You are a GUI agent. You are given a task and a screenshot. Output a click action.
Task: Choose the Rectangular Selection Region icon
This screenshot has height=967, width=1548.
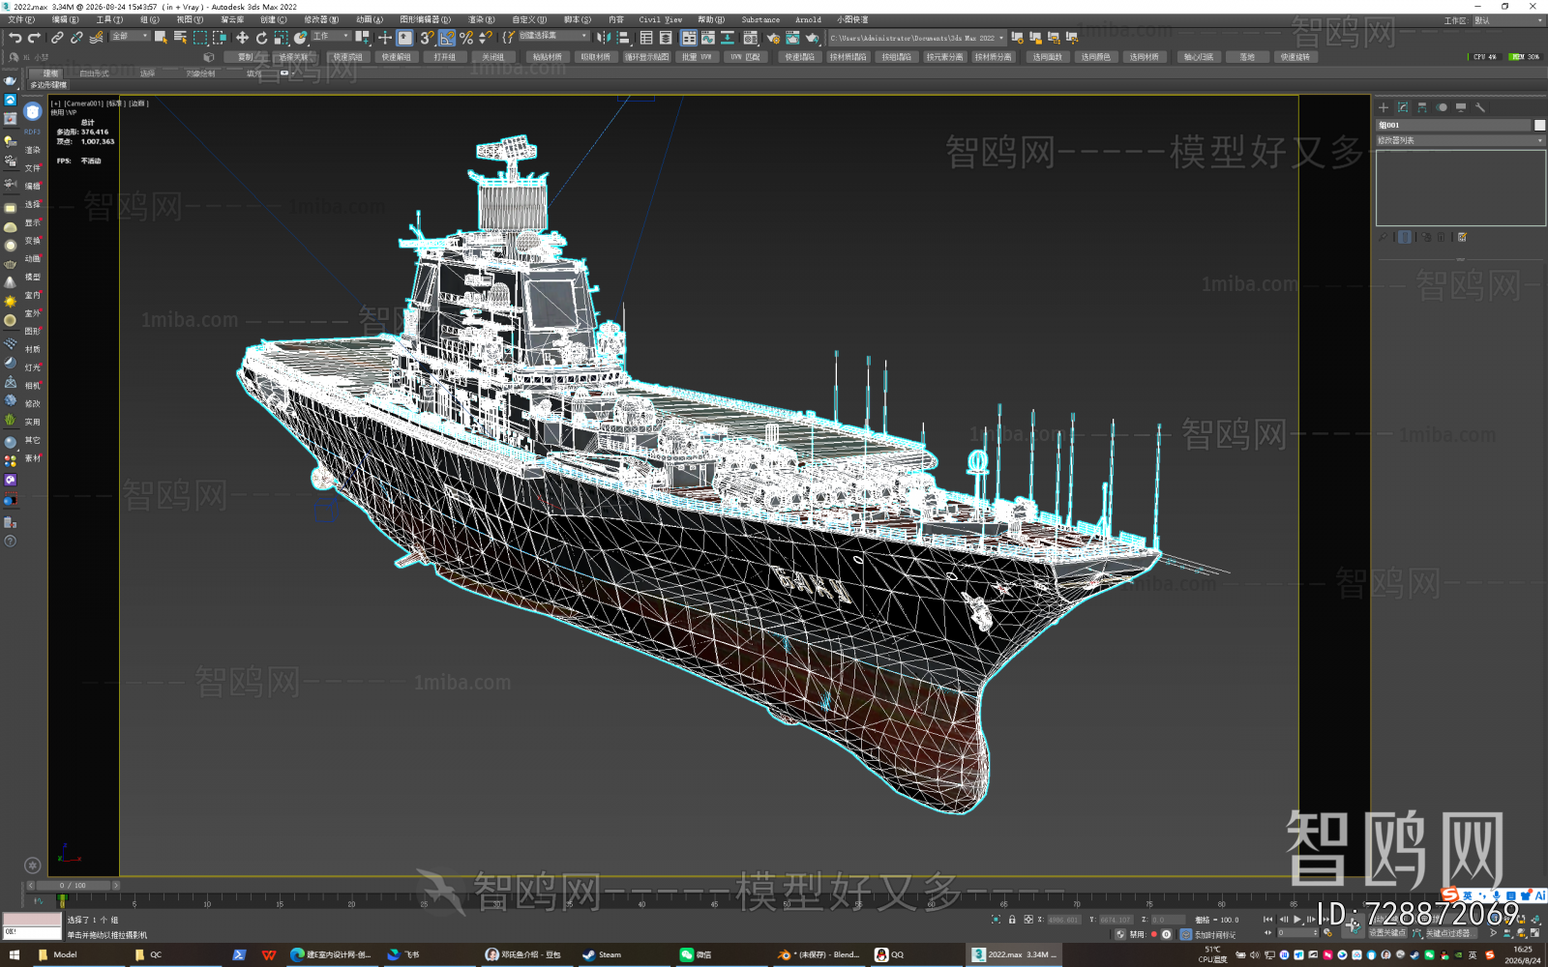[200, 38]
